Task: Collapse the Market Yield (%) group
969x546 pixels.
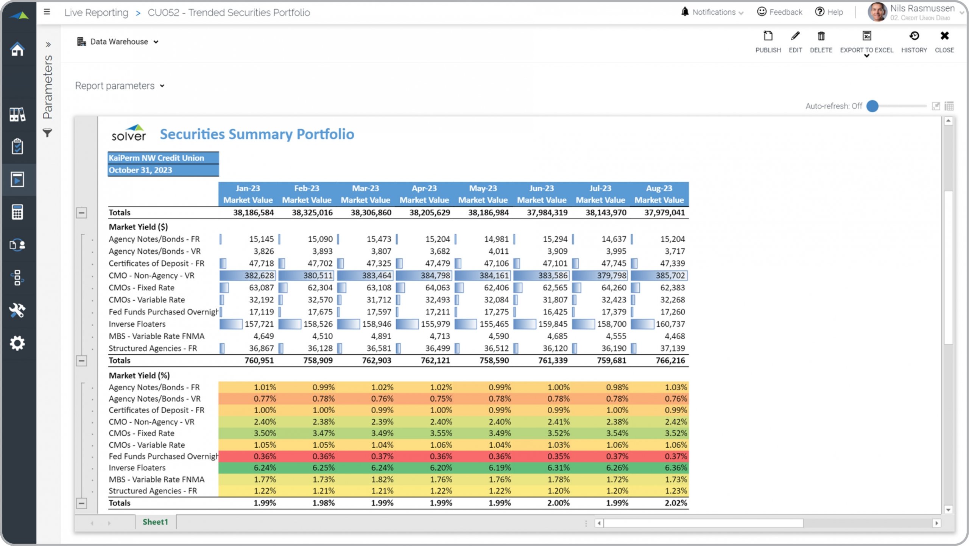Action: point(81,503)
